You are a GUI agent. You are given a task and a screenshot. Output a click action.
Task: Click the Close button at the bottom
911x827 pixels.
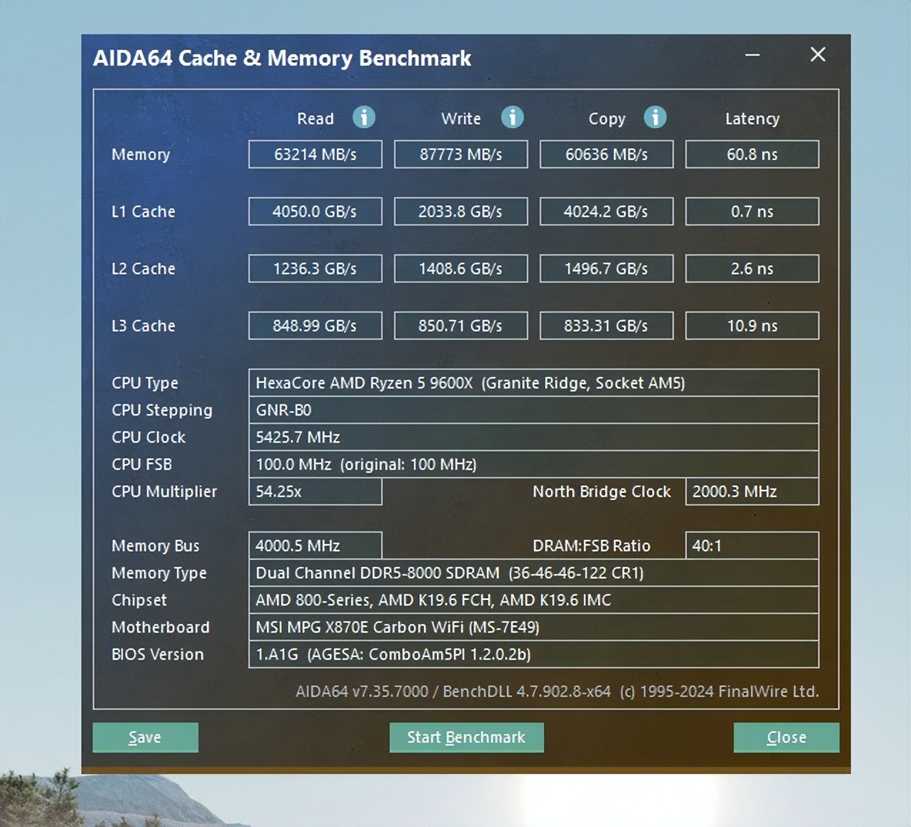point(786,737)
